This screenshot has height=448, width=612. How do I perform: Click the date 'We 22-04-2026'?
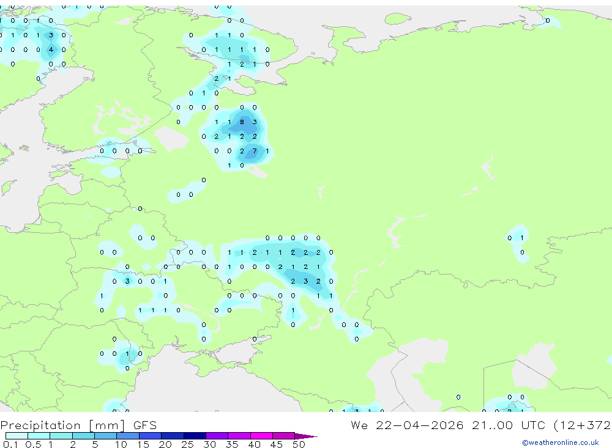[407, 425]
